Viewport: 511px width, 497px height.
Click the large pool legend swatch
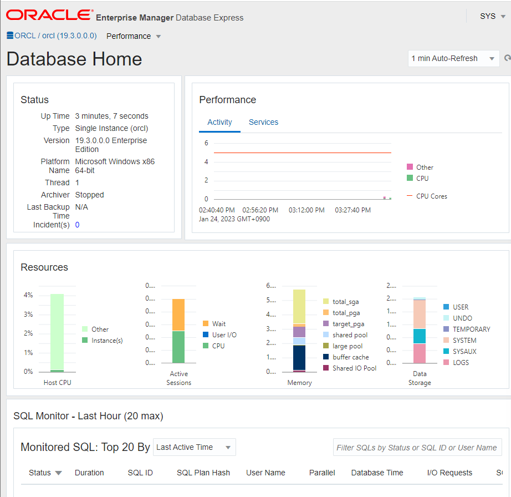[x=326, y=346]
